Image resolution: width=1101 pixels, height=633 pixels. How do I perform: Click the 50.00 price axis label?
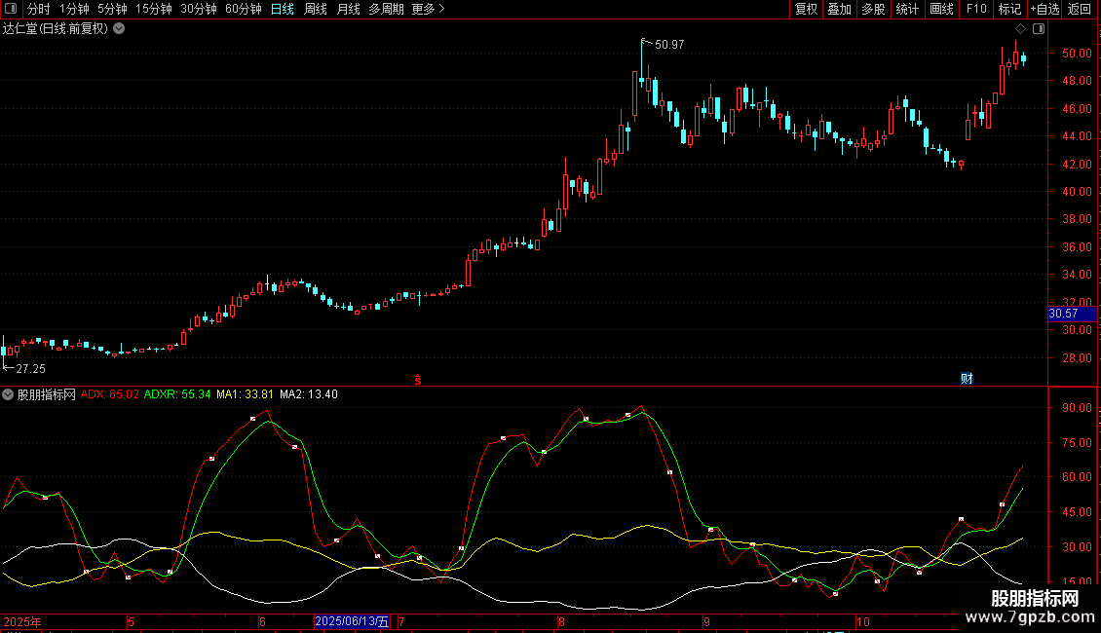(1077, 54)
